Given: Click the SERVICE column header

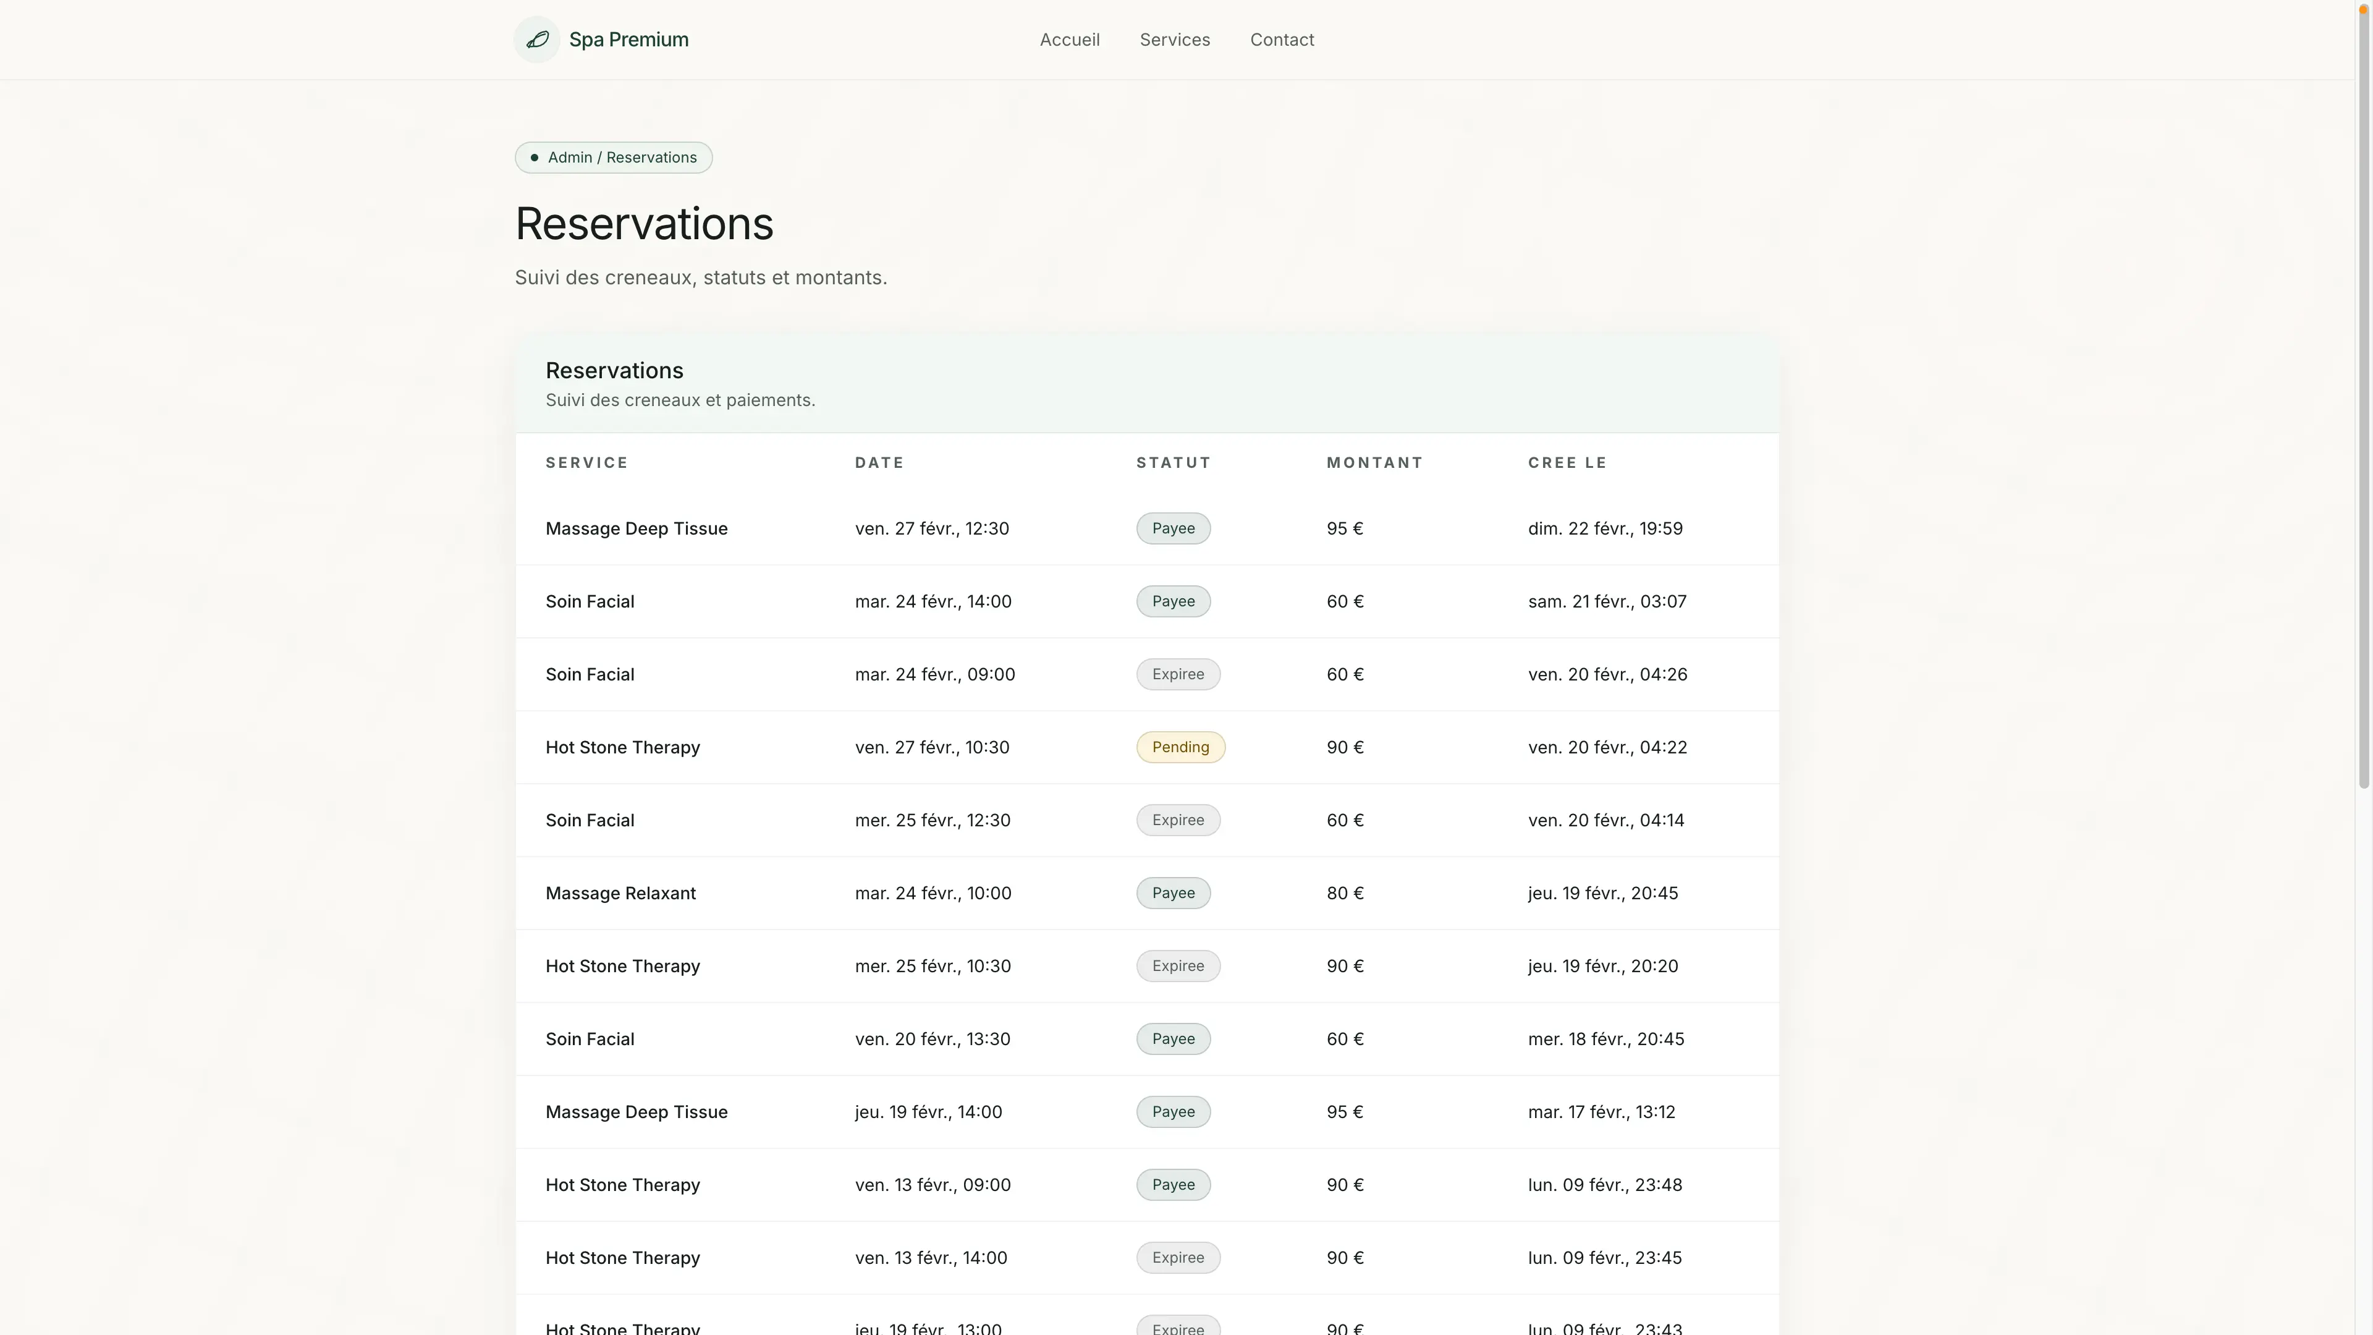Looking at the screenshot, I should (586, 462).
